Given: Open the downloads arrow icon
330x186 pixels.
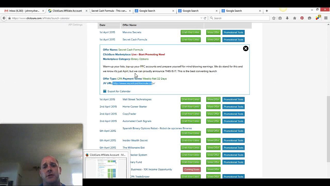Looking at the screenshot, I should coord(287,18).
